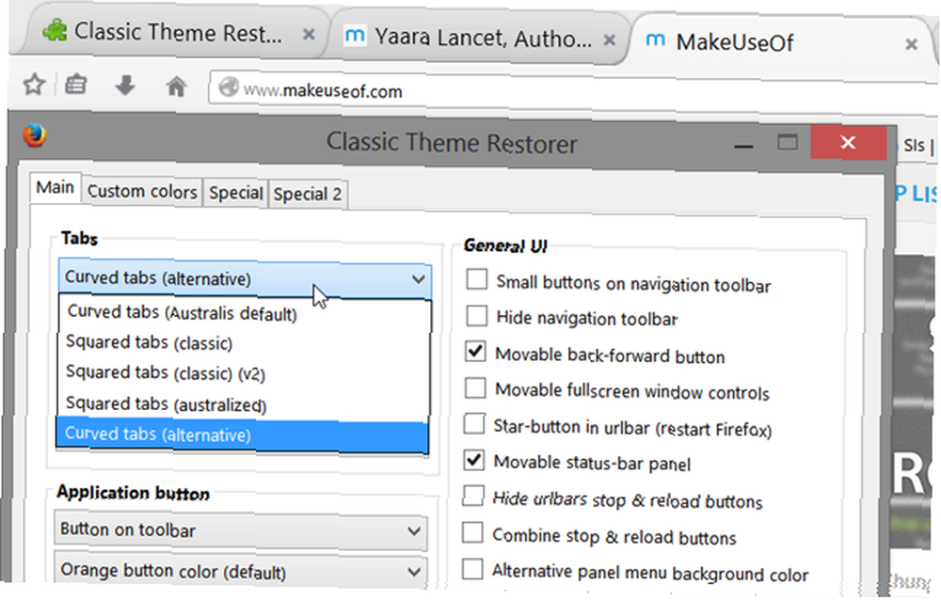Switch to the Special tab
Viewport: 941px width, 600px height.
click(236, 193)
